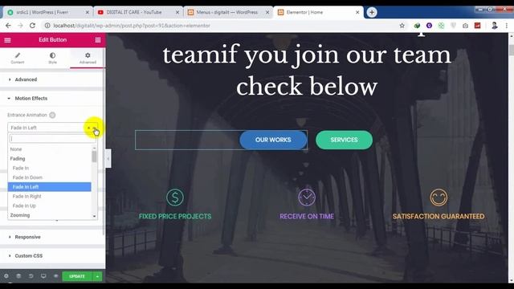Click the SATISFACTION GUARANTEED heading
The width and height of the screenshot is (514, 289).
pyautogui.click(x=439, y=216)
